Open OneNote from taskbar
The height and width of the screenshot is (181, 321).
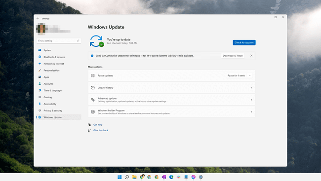click(x=164, y=177)
